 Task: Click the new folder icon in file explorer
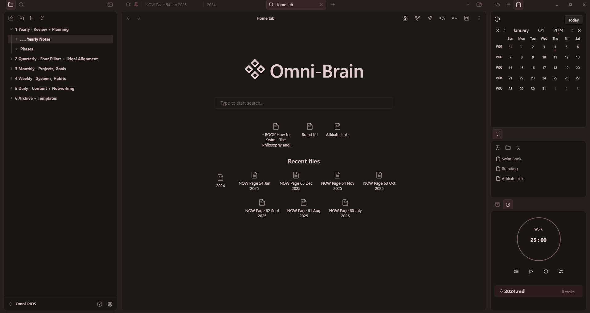click(x=21, y=18)
